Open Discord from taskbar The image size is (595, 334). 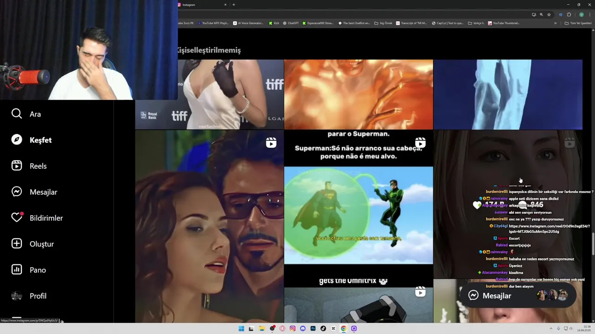click(x=303, y=328)
